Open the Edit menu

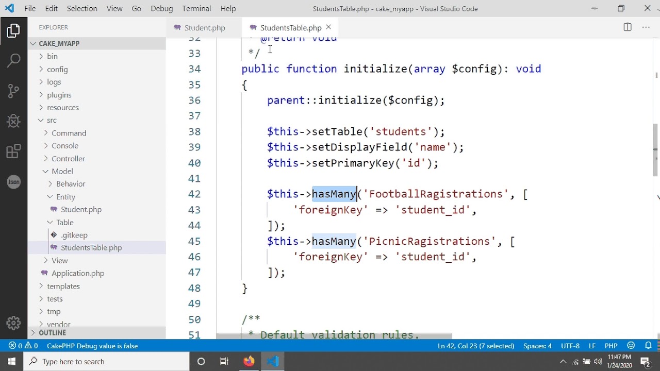[51, 8]
